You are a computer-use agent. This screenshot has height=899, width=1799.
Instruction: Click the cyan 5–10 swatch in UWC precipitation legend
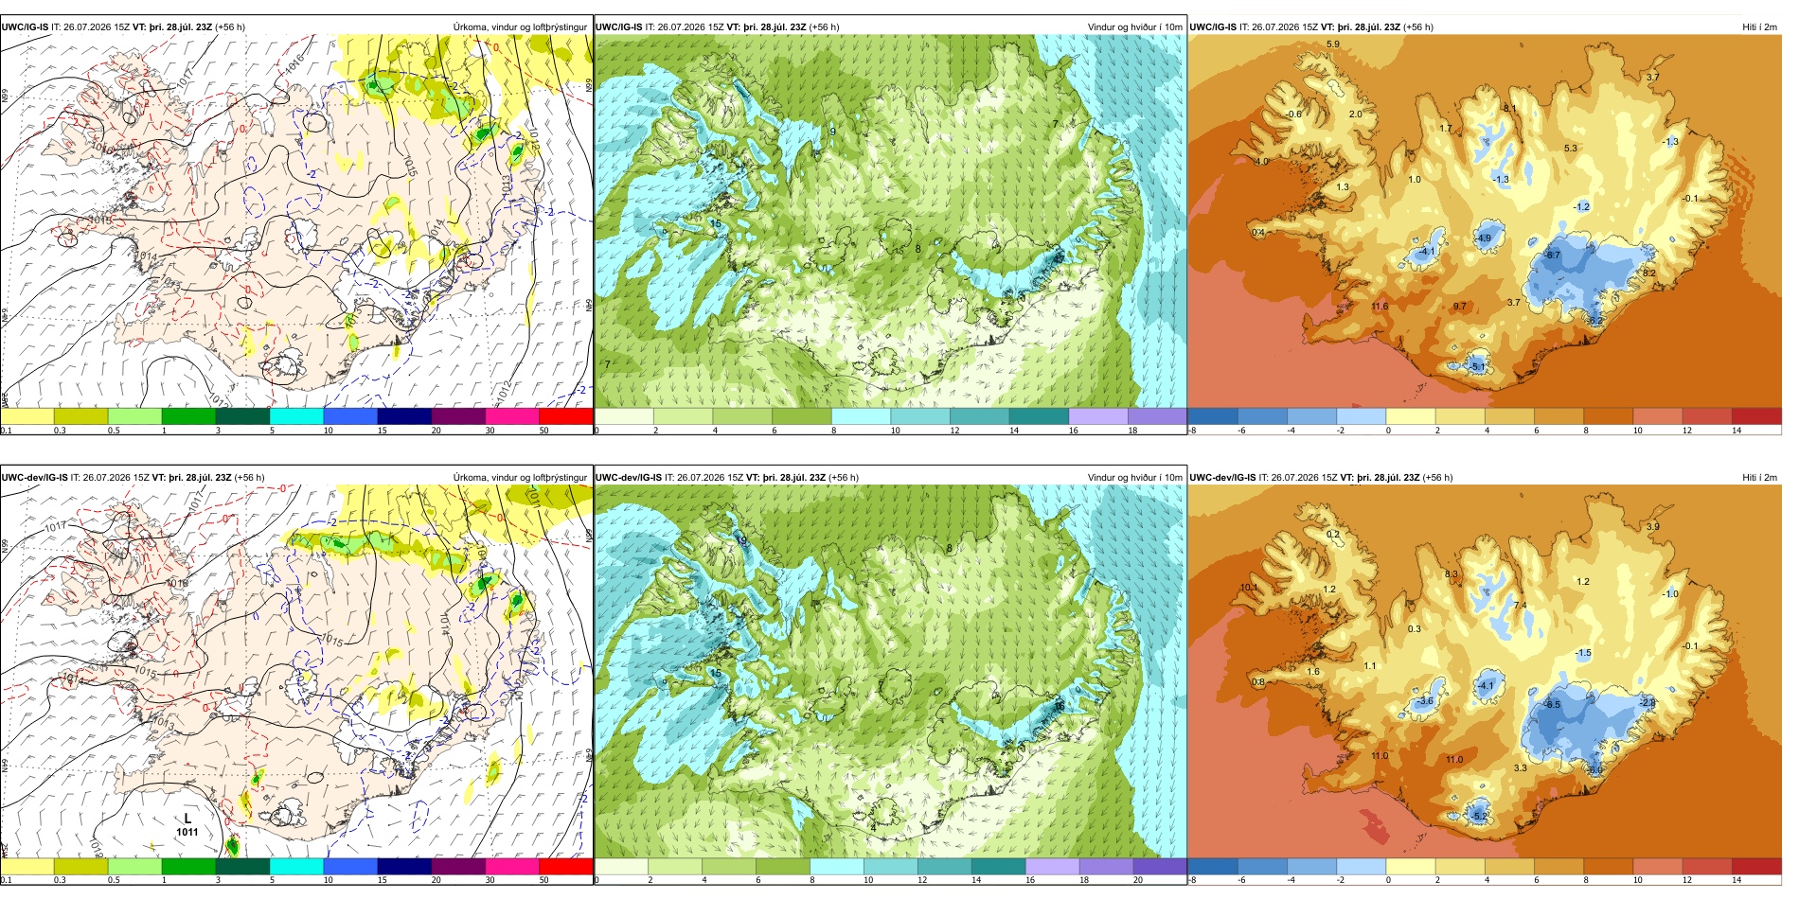point(296,416)
